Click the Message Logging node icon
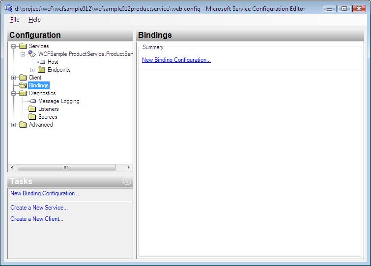Image resolution: width=371 pixels, height=266 pixels. tap(32, 101)
